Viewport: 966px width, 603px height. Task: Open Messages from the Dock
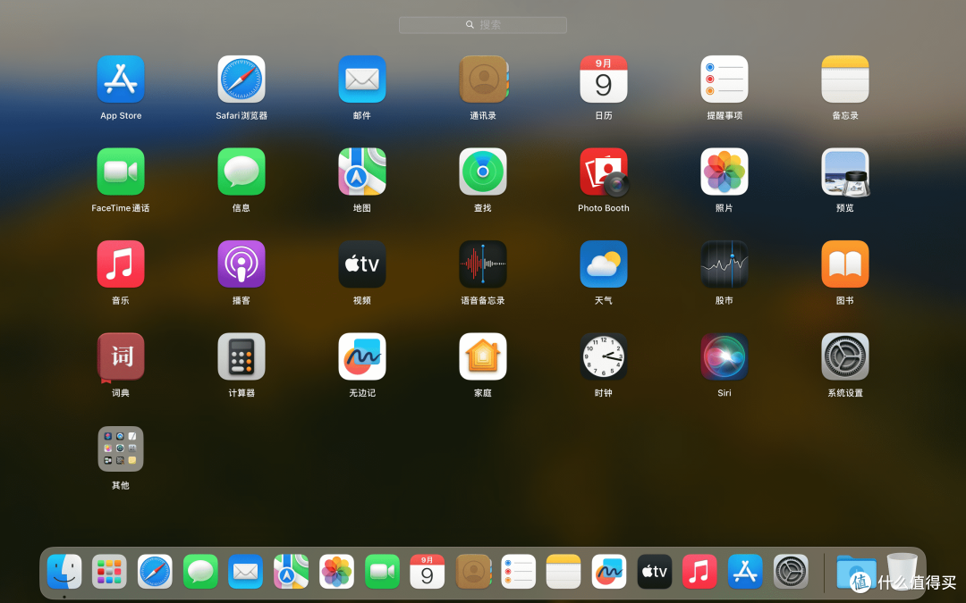click(x=200, y=572)
